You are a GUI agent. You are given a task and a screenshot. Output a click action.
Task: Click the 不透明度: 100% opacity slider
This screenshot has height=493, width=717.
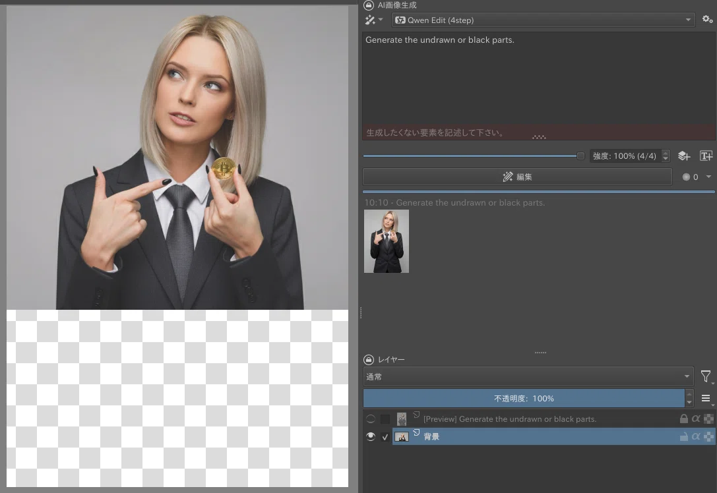[x=524, y=399]
